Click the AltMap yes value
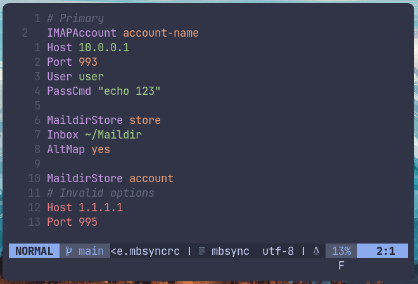This screenshot has width=418, height=284. (x=101, y=149)
